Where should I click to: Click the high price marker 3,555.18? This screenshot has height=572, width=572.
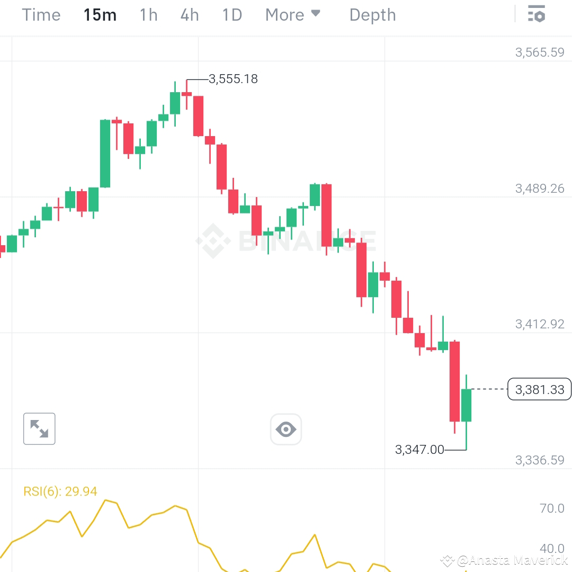point(233,78)
